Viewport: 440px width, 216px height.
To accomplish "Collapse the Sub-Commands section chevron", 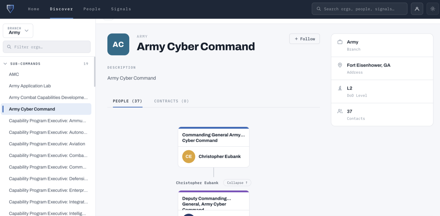I will [5, 64].
